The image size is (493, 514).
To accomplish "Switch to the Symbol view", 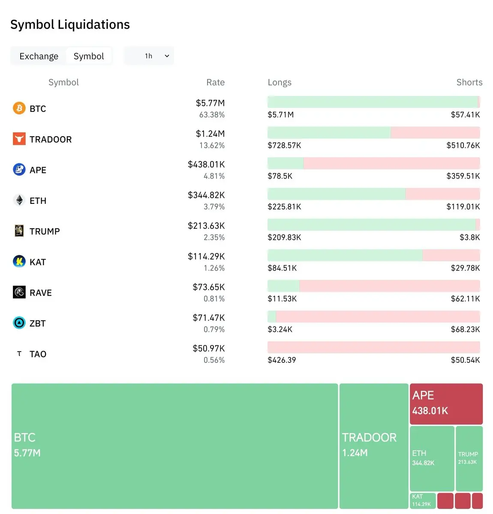I will tap(89, 56).
